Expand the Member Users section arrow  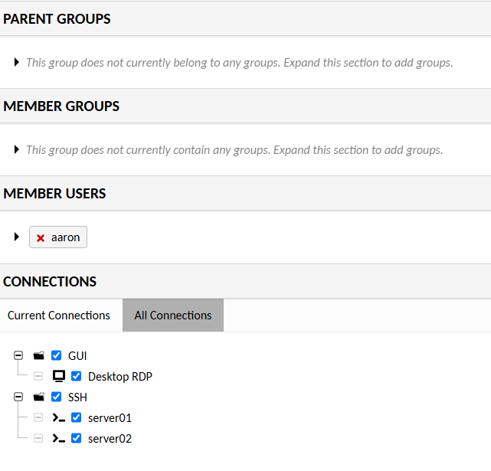point(17,237)
